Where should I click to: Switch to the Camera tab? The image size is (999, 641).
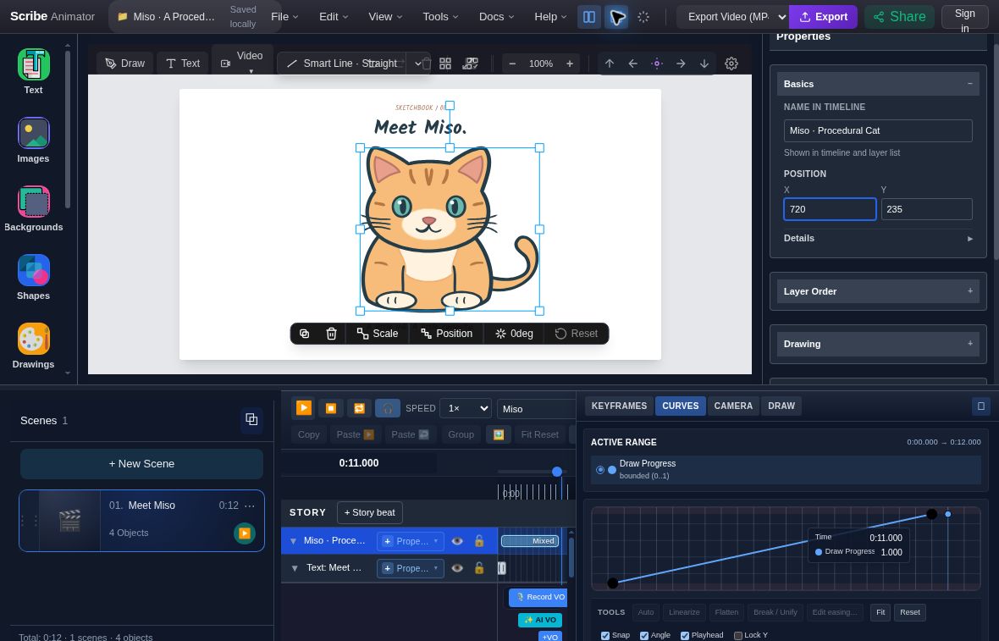(732, 406)
